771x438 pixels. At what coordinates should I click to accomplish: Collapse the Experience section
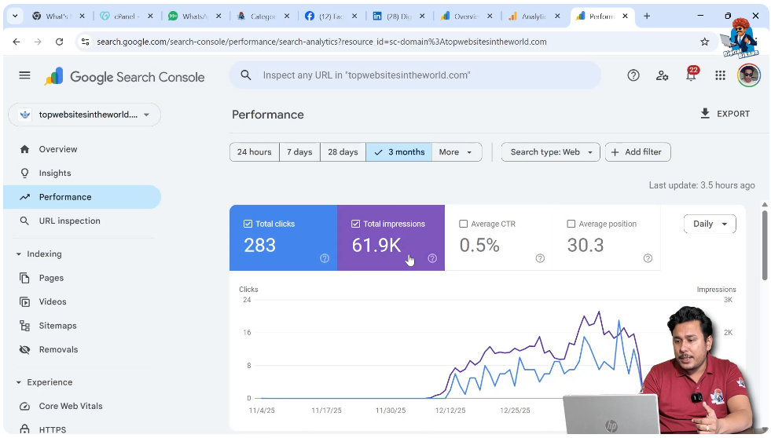[x=19, y=382]
